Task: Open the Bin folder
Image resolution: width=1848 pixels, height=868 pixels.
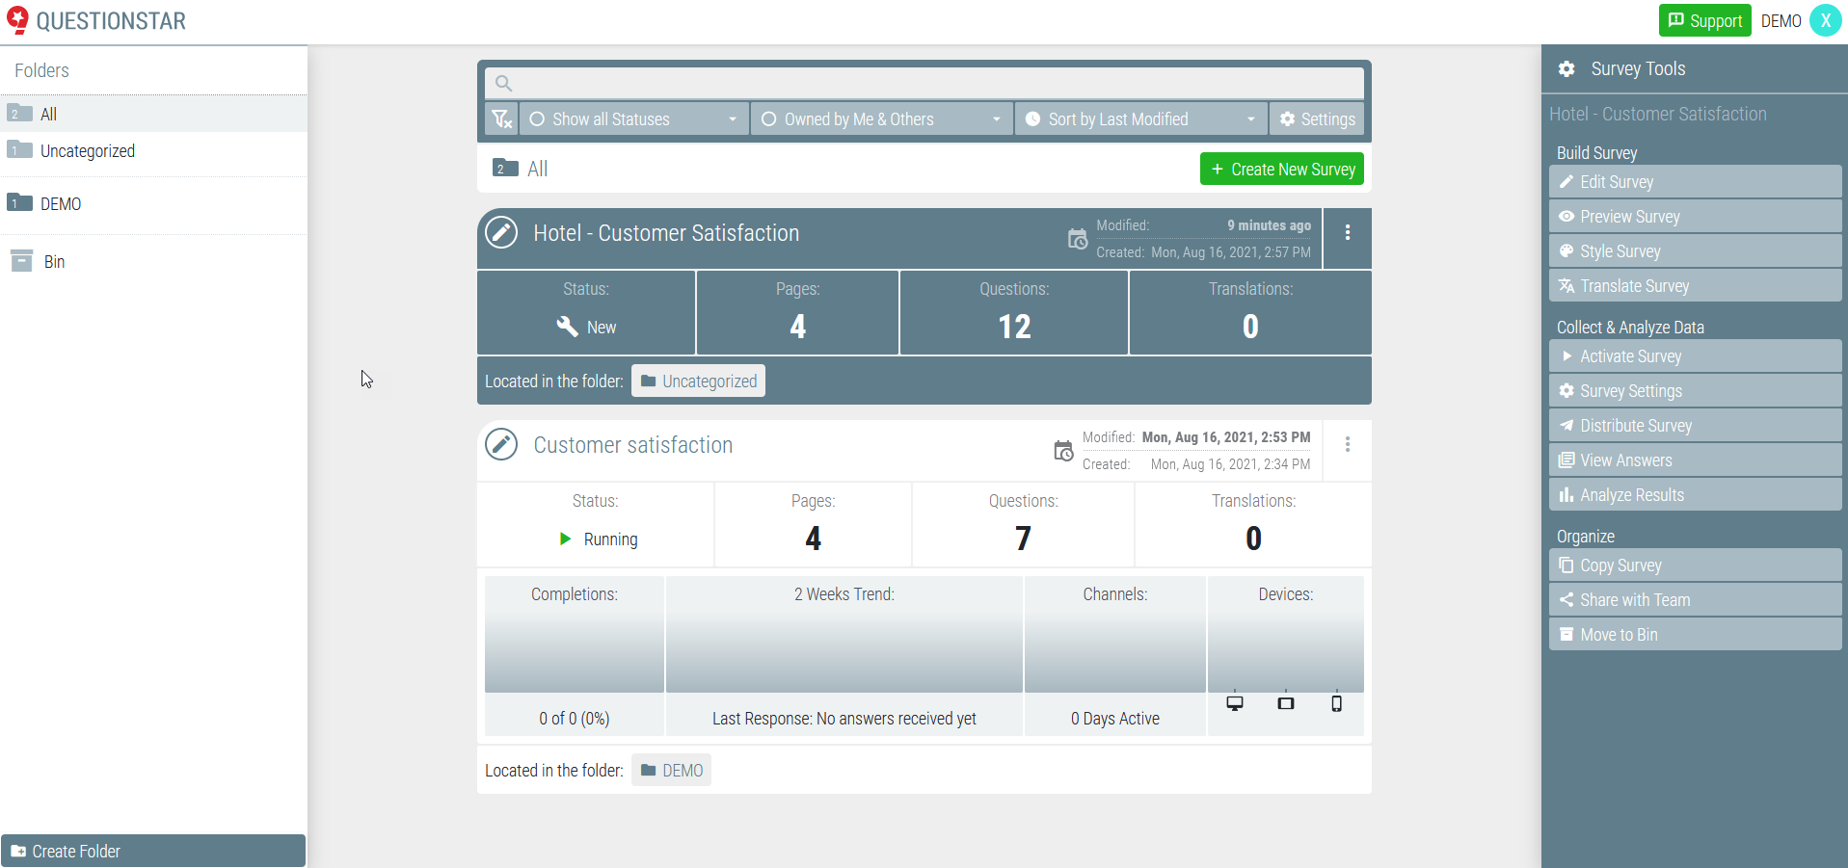Action: pos(56,261)
